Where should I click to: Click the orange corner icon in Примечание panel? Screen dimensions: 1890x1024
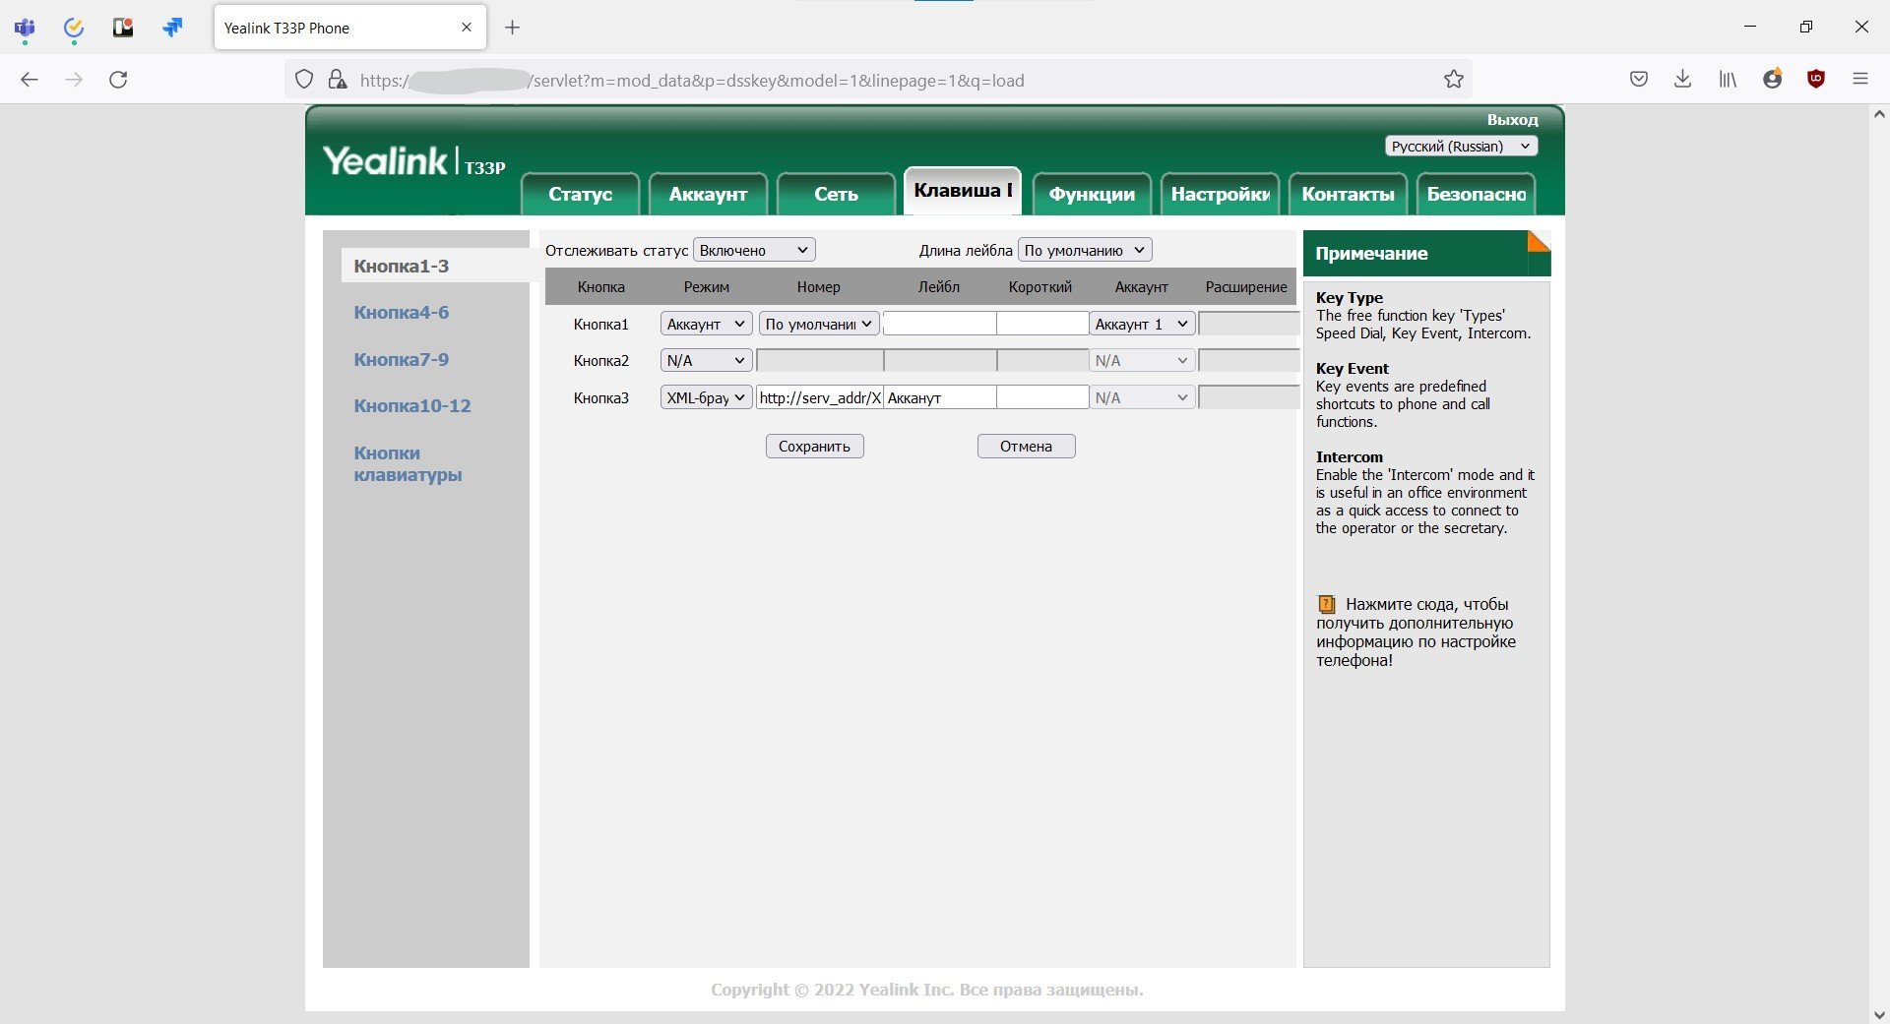click(x=1539, y=242)
